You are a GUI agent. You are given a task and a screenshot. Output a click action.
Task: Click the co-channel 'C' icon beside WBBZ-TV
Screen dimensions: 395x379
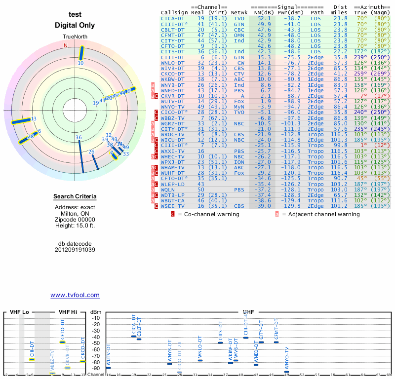click(x=156, y=118)
